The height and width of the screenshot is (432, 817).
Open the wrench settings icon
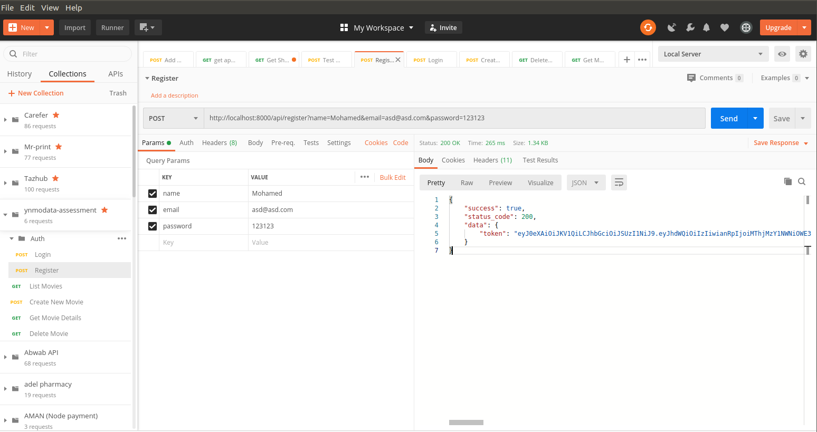690,27
